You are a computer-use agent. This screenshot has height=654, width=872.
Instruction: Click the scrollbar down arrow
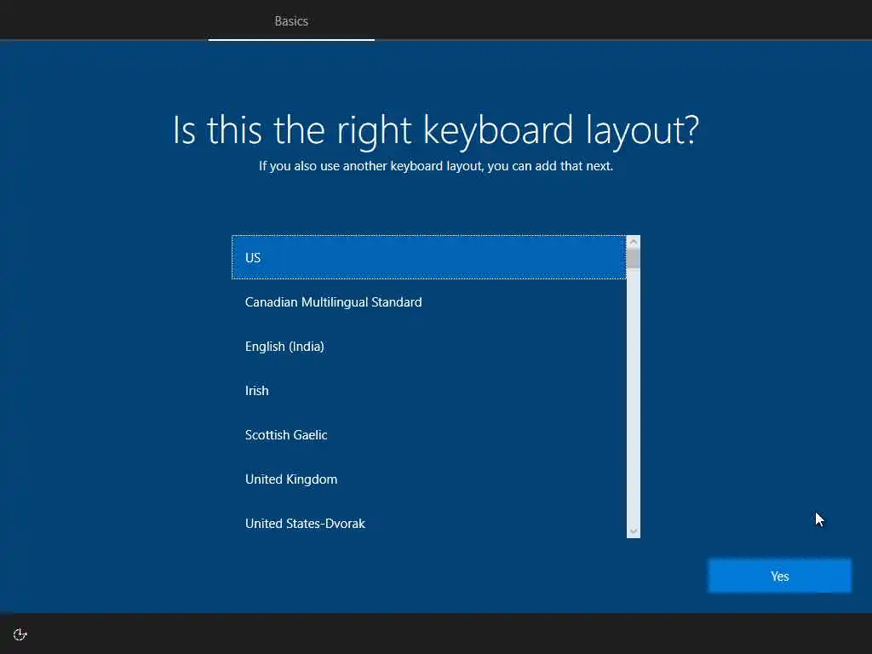pyautogui.click(x=633, y=531)
